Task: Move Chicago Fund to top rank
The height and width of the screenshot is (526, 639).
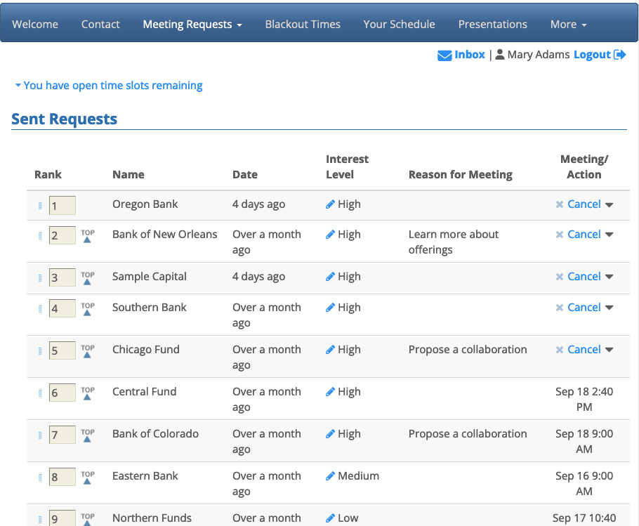Action: pos(87,351)
